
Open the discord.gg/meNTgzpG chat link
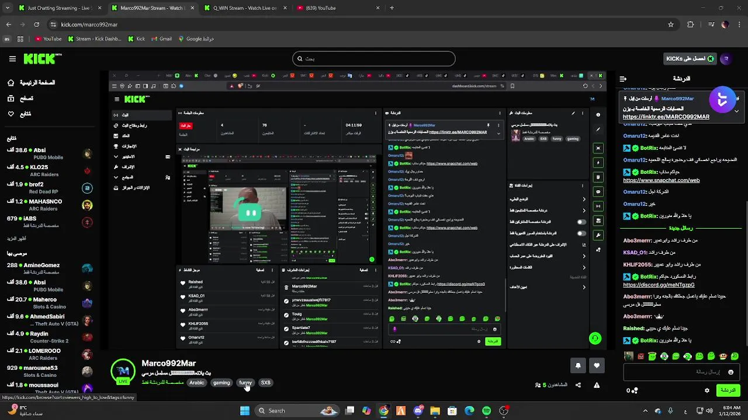click(659, 285)
